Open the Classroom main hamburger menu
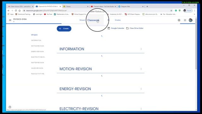 10,20
